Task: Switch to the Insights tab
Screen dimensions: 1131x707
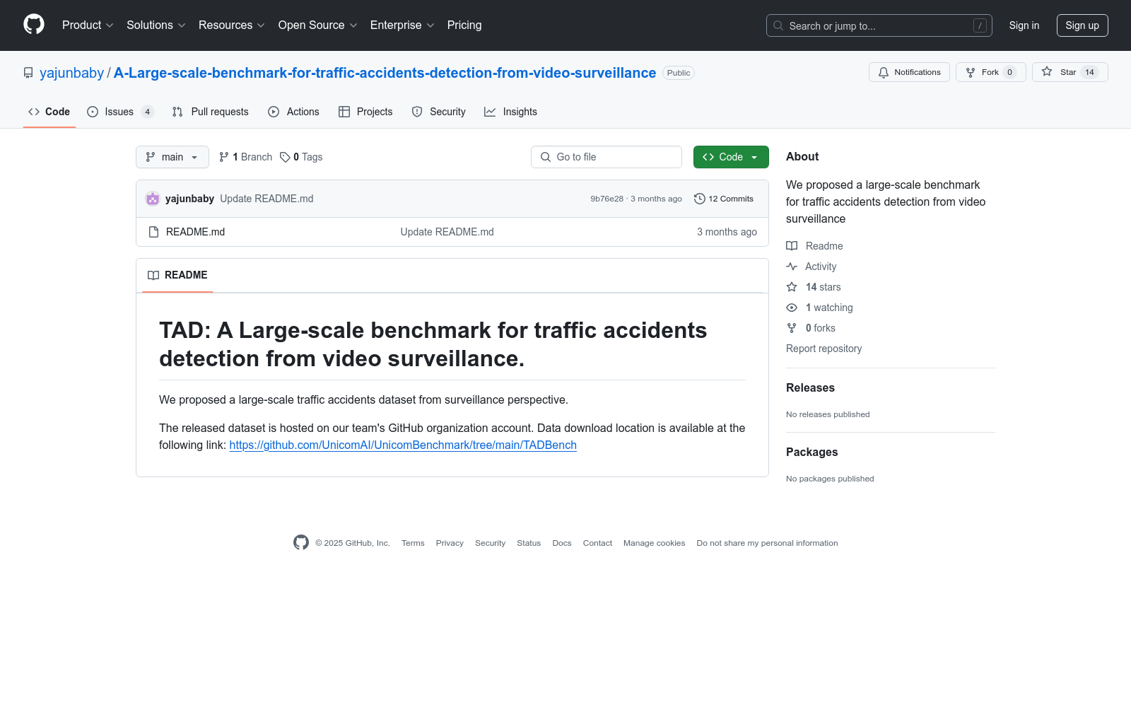Action: [x=510, y=112]
